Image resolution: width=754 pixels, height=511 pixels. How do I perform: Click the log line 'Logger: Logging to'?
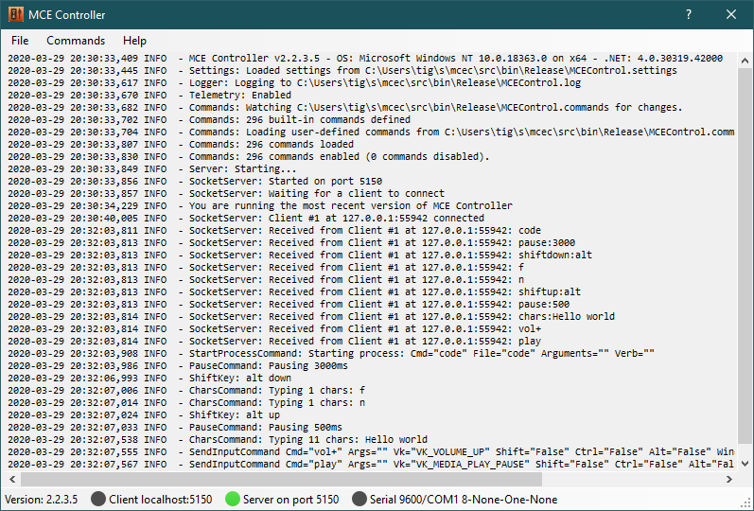click(294, 82)
